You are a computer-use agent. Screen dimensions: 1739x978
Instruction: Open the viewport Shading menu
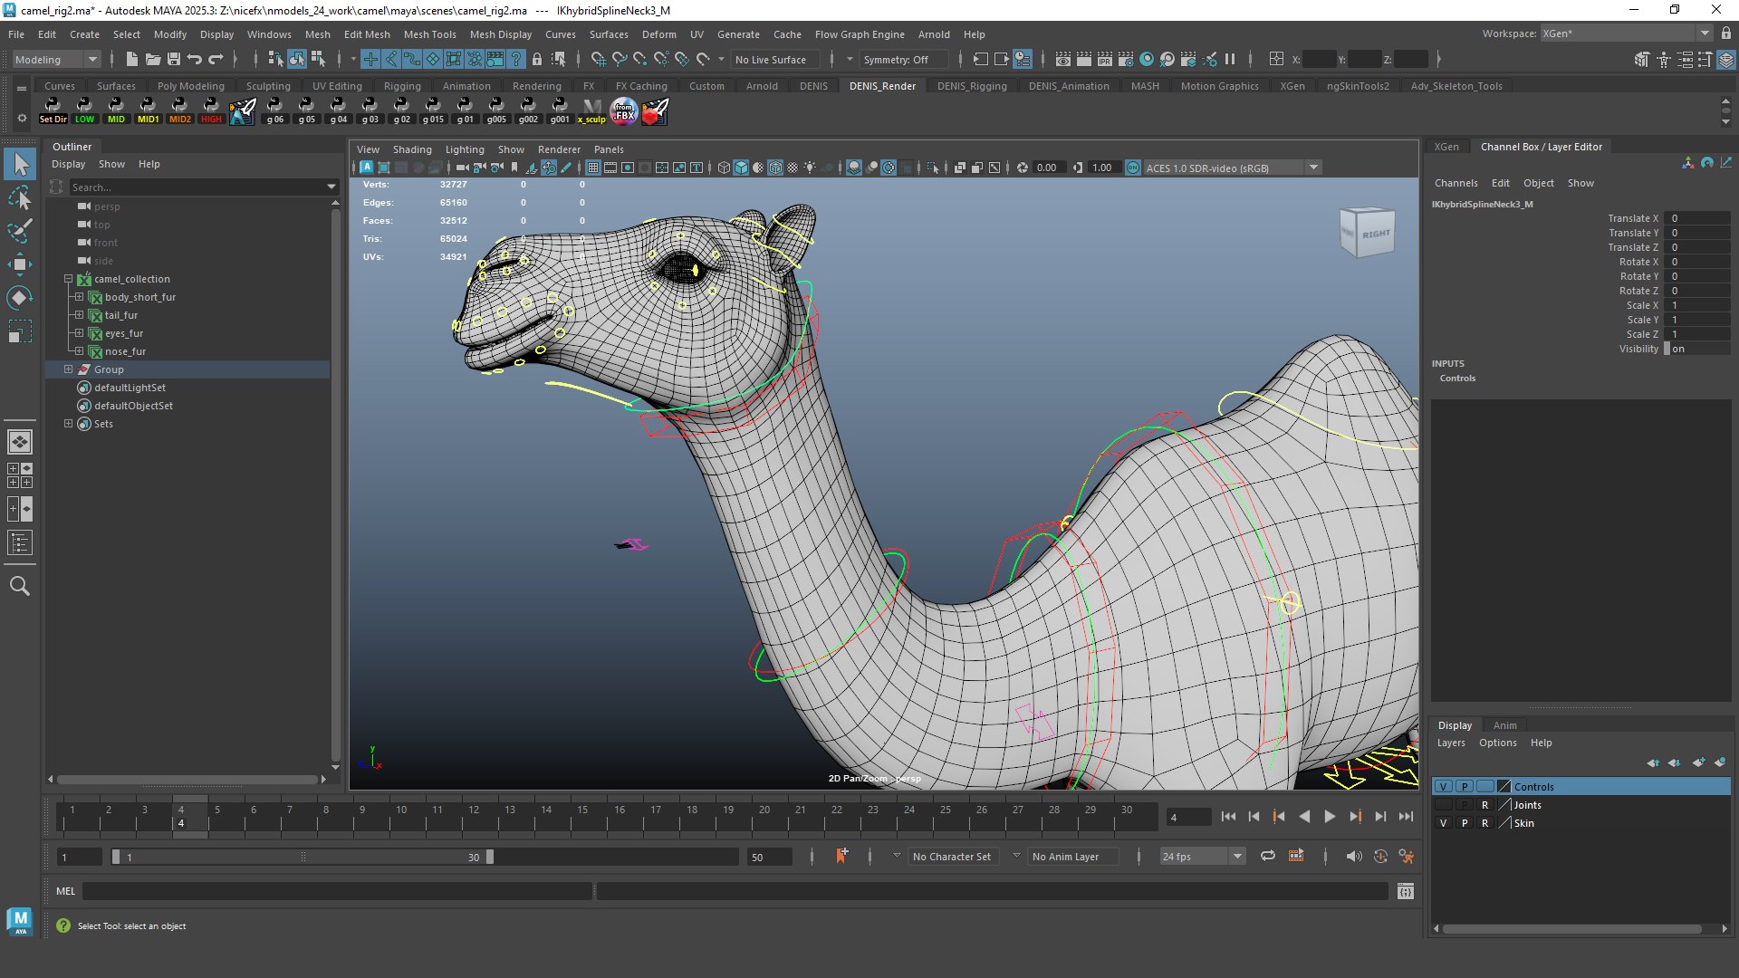click(412, 149)
